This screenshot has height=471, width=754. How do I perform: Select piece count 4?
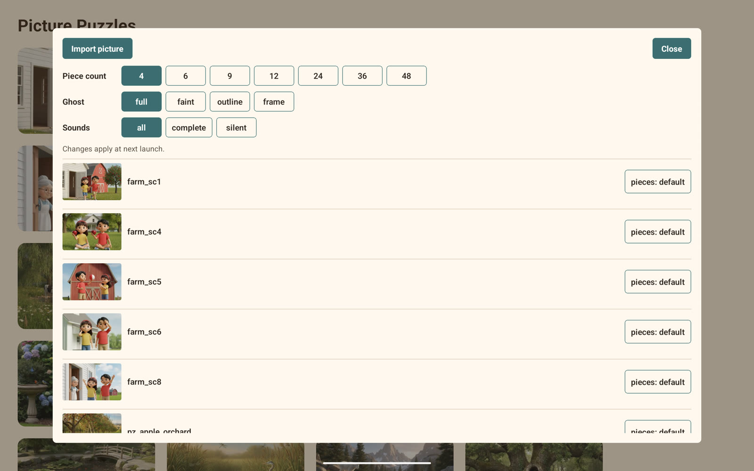(141, 76)
